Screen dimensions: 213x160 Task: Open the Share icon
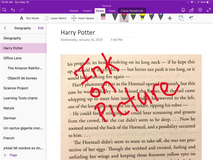click(192, 10)
